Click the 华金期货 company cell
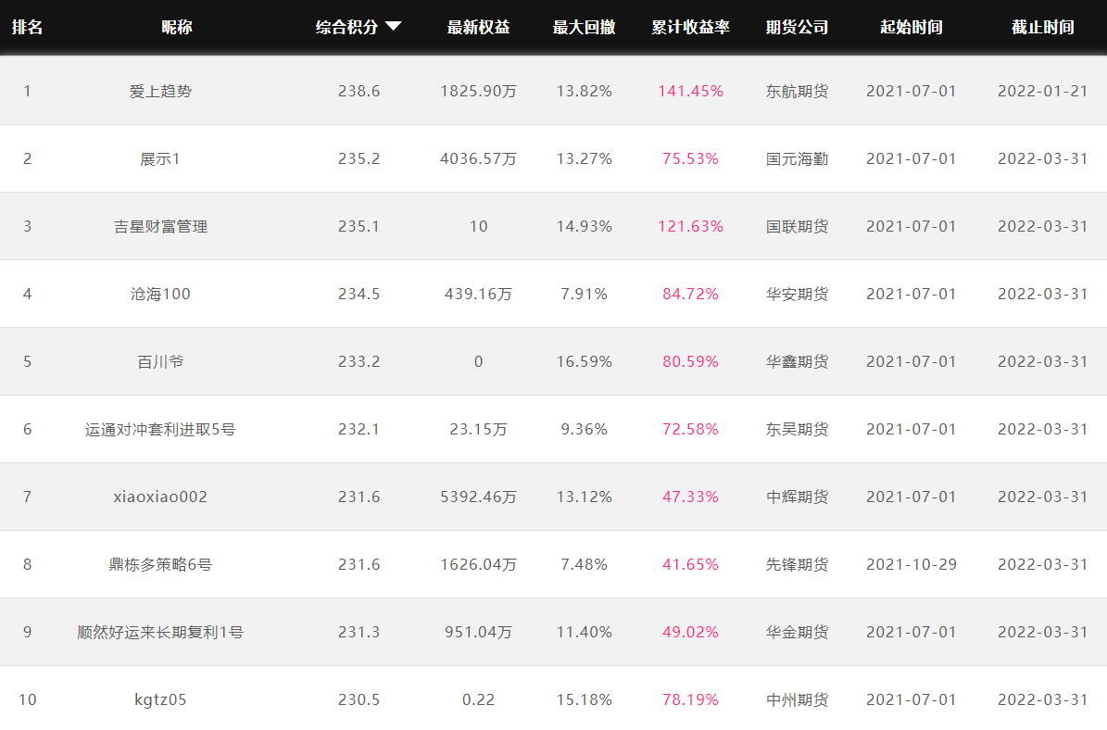This screenshot has height=730, width=1107. pyautogui.click(x=797, y=632)
